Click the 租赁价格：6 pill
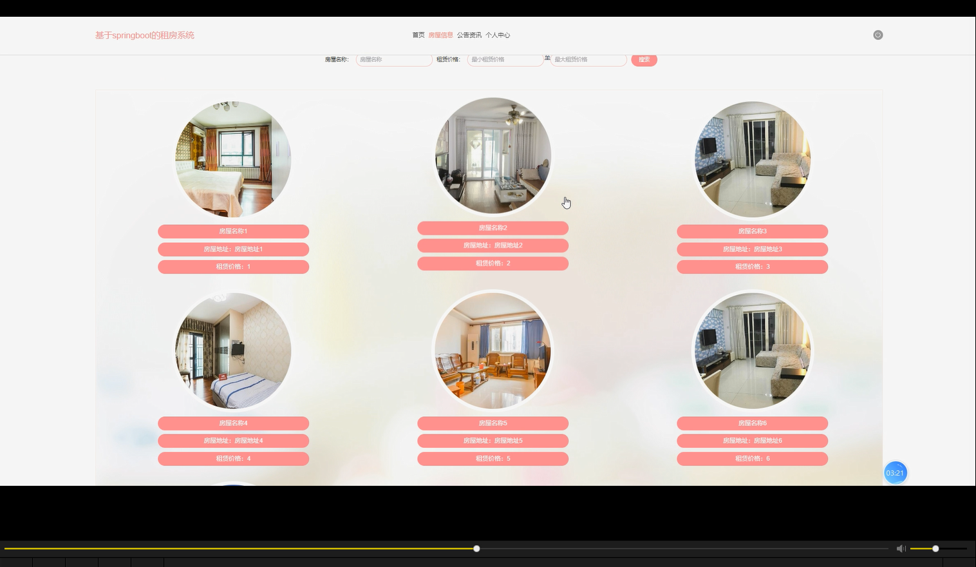The image size is (976, 567). [753, 459]
